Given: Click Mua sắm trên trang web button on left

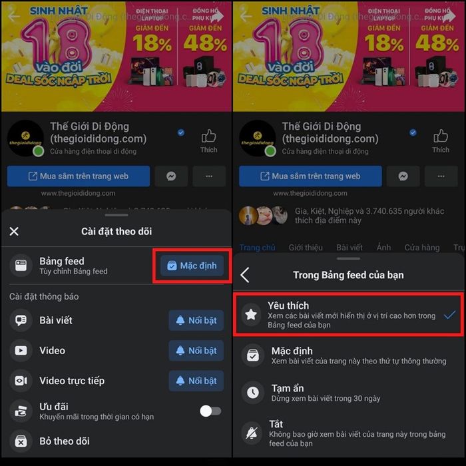Looking at the screenshot, I should 79,176.
